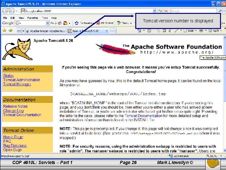
Task: Click the Add to Favorites star-plus icon
Action: (11, 30)
